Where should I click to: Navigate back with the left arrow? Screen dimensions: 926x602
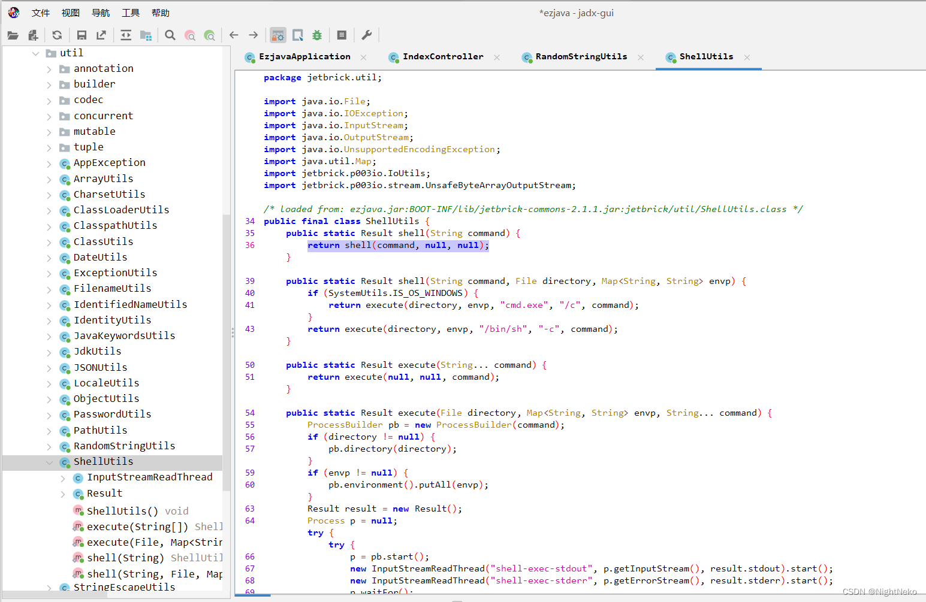(x=233, y=35)
